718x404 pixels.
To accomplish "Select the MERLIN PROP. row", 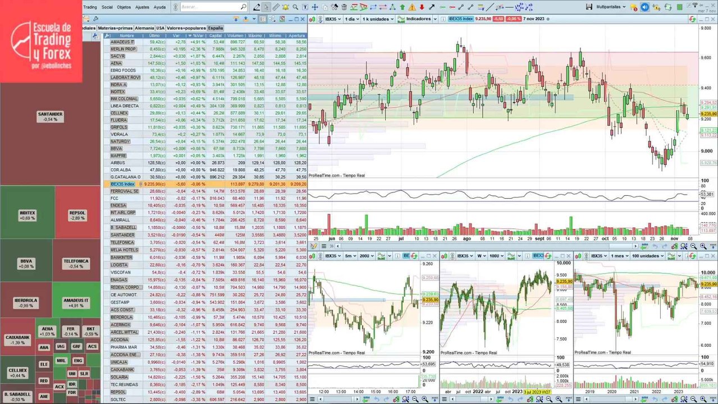I will (x=205, y=49).
